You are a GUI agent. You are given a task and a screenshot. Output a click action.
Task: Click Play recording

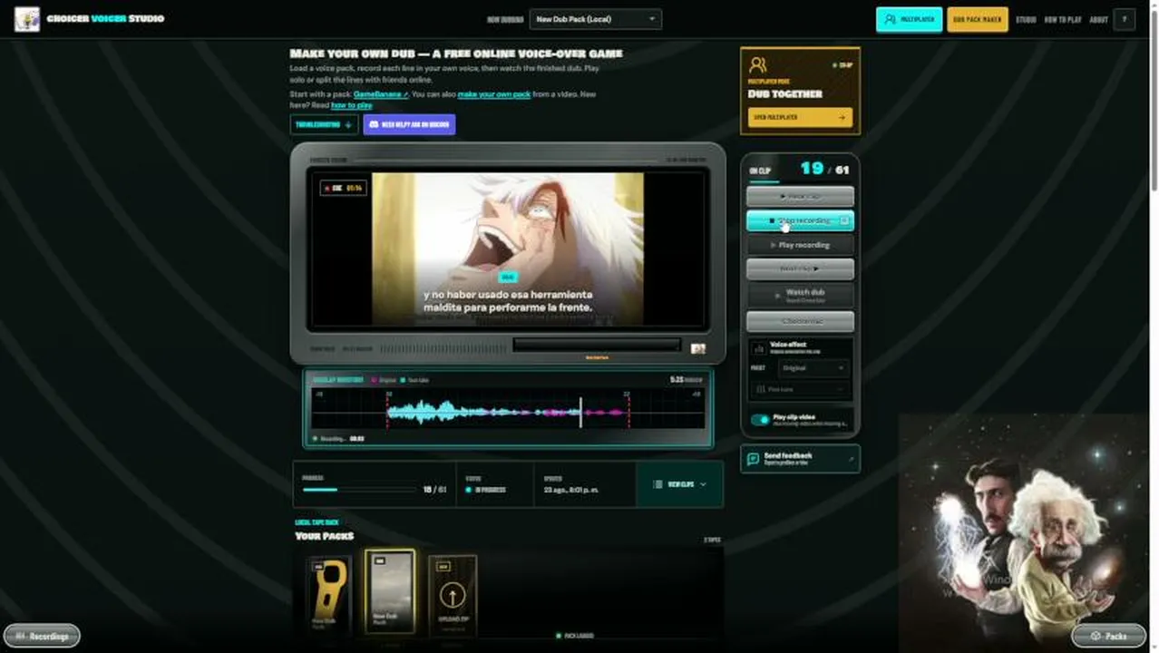800,245
